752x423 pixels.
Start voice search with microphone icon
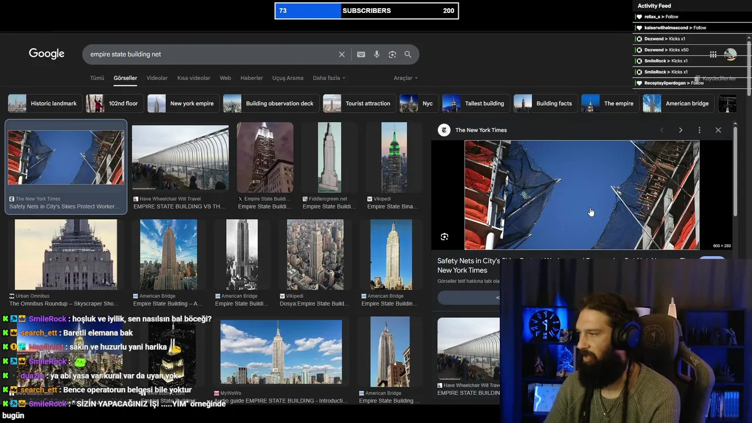point(377,54)
